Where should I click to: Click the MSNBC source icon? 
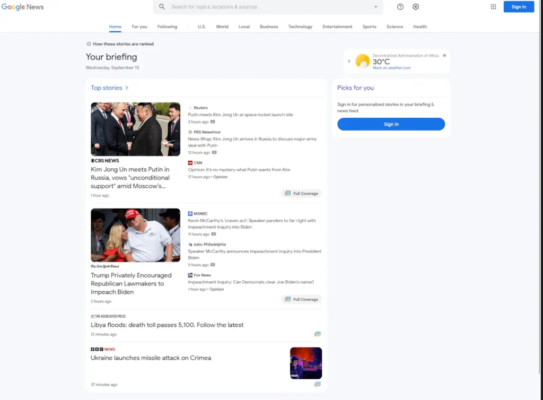point(190,214)
